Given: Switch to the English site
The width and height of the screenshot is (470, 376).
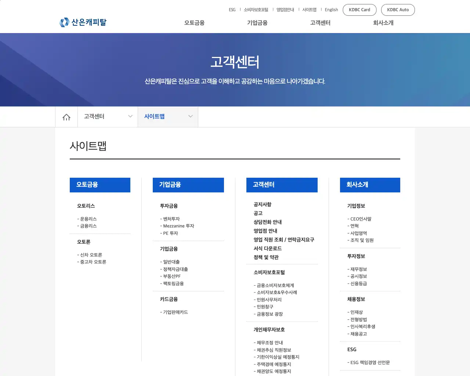Looking at the screenshot, I should (331, 10).
